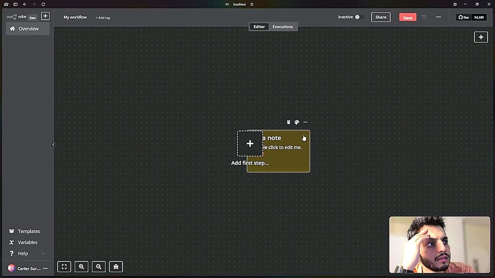The width and height of the screenshot is (495, 278).
Task: Collapse the left sidebar with arrow
Action: point(53,145)
